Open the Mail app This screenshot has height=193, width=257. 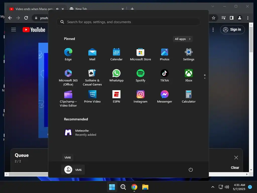pos(92,55)
